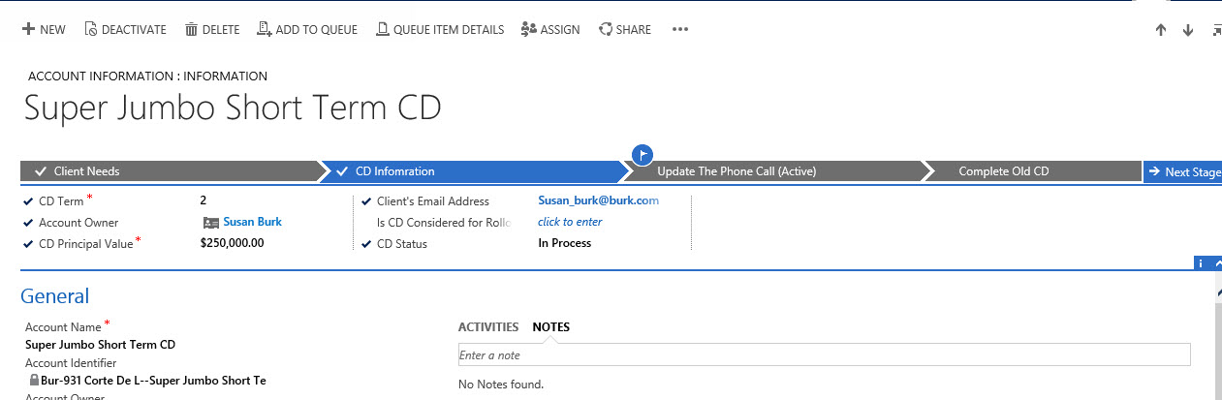
Task: Go to previous record with up arrow
Action: 1161,30
